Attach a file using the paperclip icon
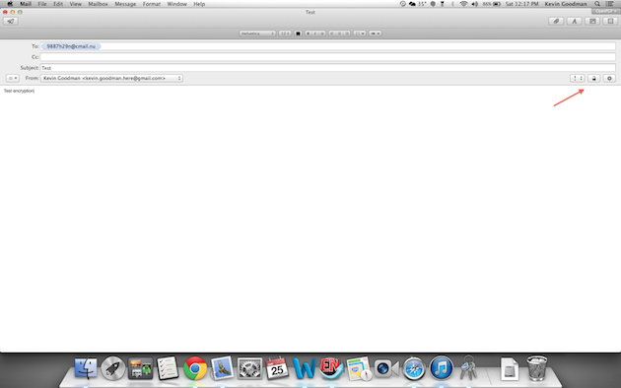621x388 pixels. (556, 21)
